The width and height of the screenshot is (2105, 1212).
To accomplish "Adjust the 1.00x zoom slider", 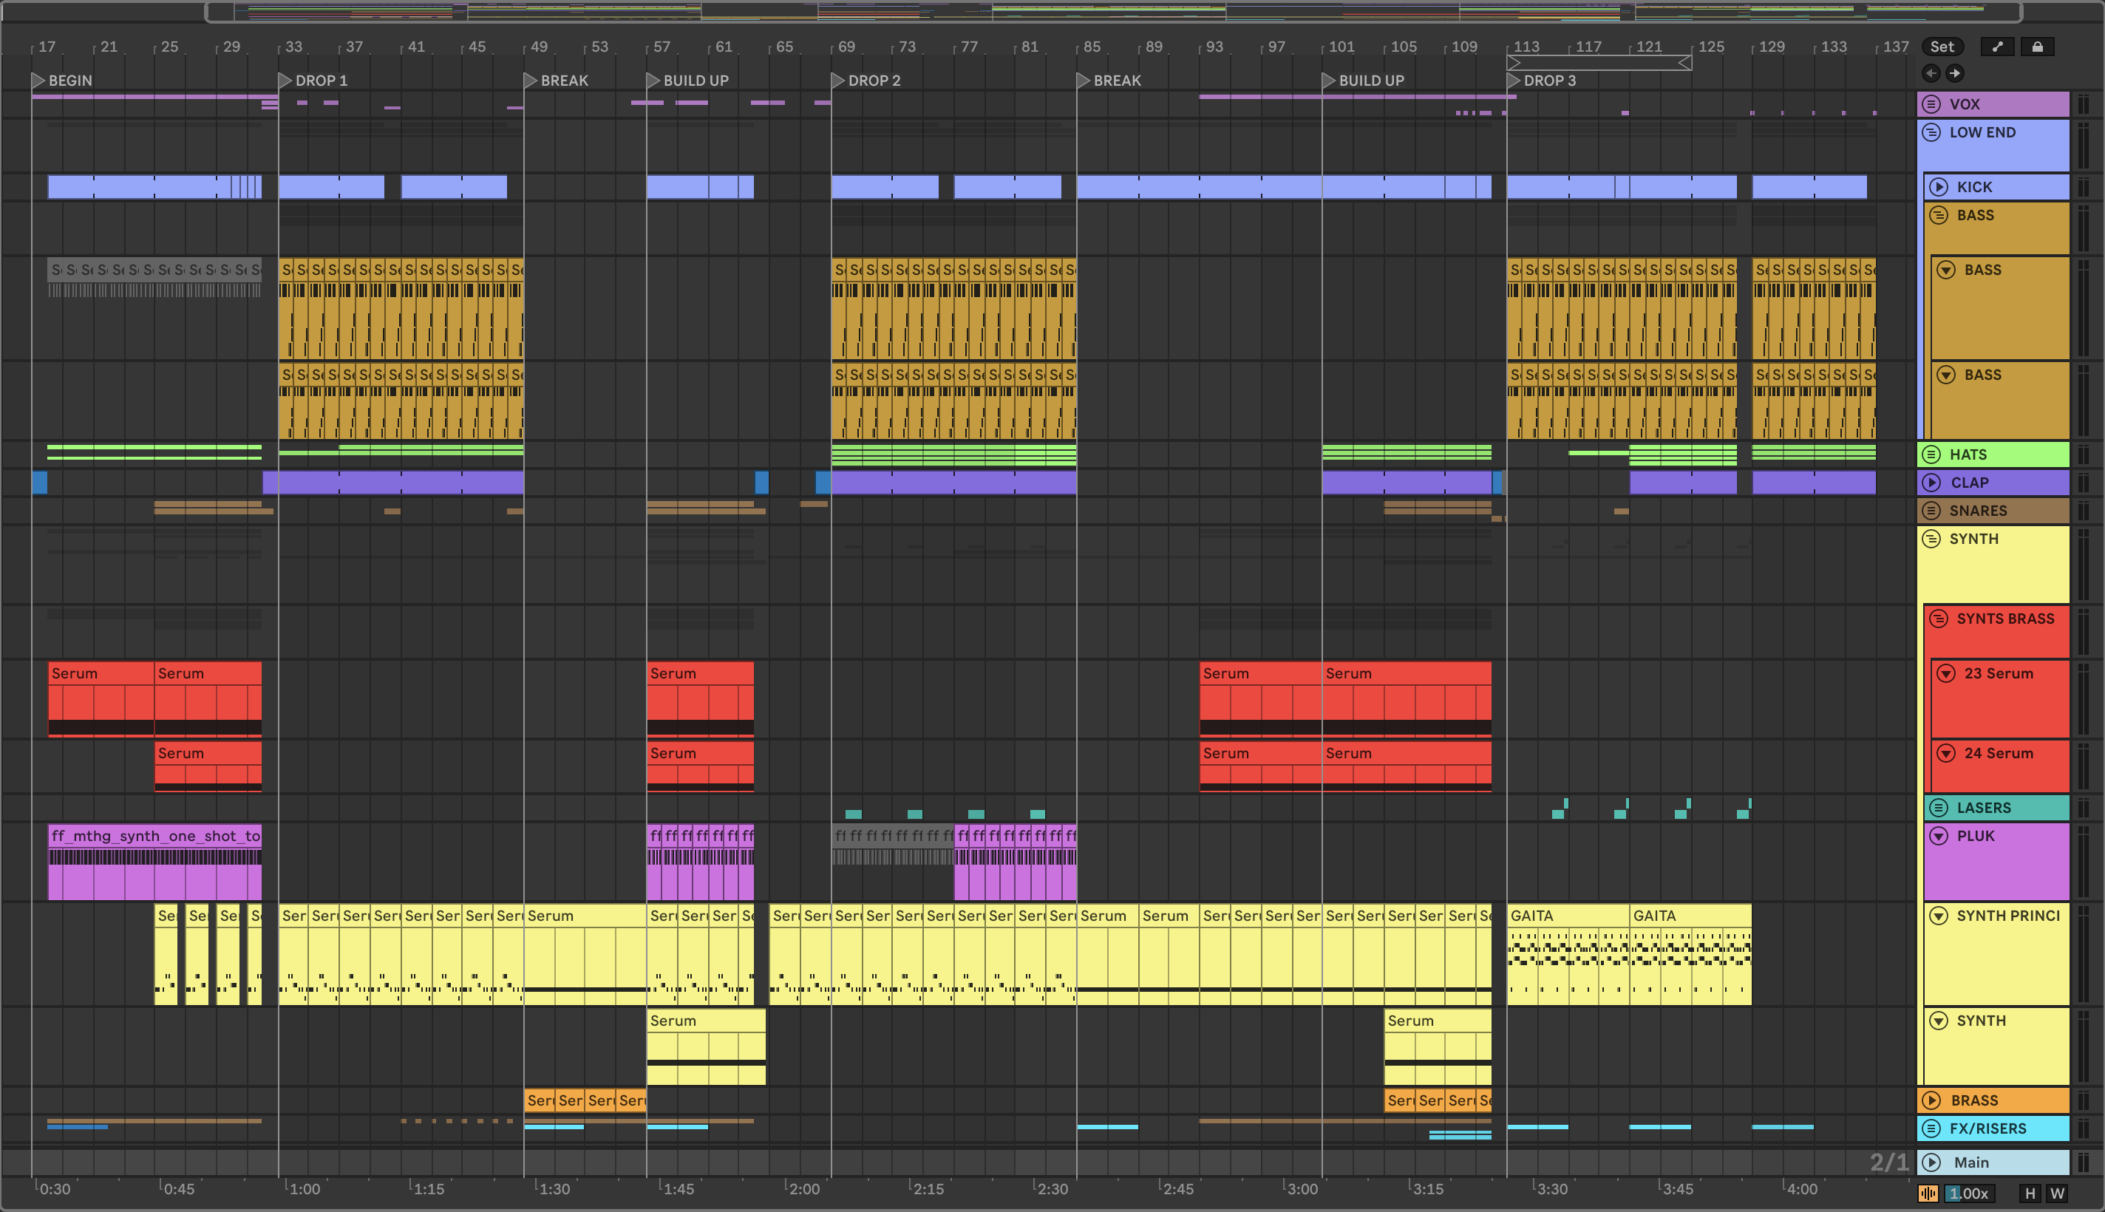I will pyautogui.click(x=1968, y=1194).
